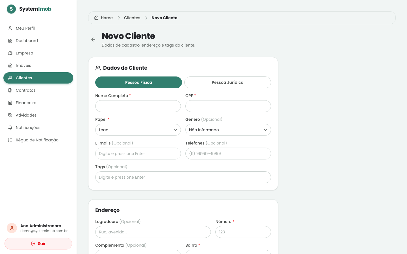The image size is (407, 254).
Task: Click the 'Novo Cliente' breadcrumb text
Action: (x=164, y=18)
